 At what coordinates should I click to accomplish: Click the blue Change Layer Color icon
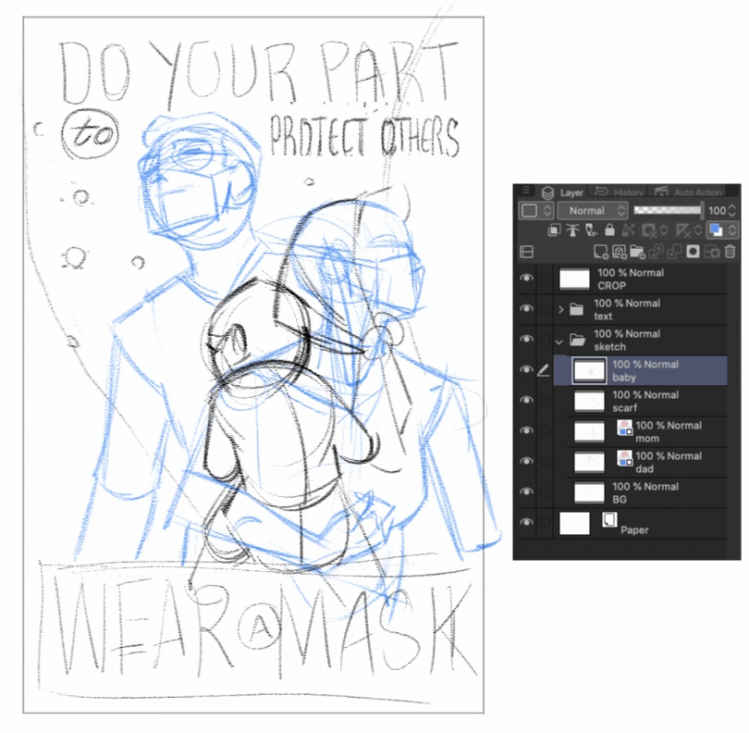pos(717,230)
